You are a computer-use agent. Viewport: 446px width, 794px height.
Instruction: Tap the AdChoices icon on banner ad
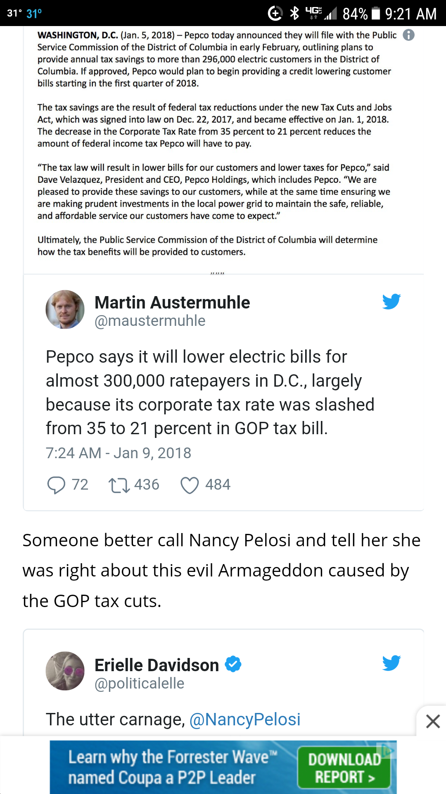387,749
